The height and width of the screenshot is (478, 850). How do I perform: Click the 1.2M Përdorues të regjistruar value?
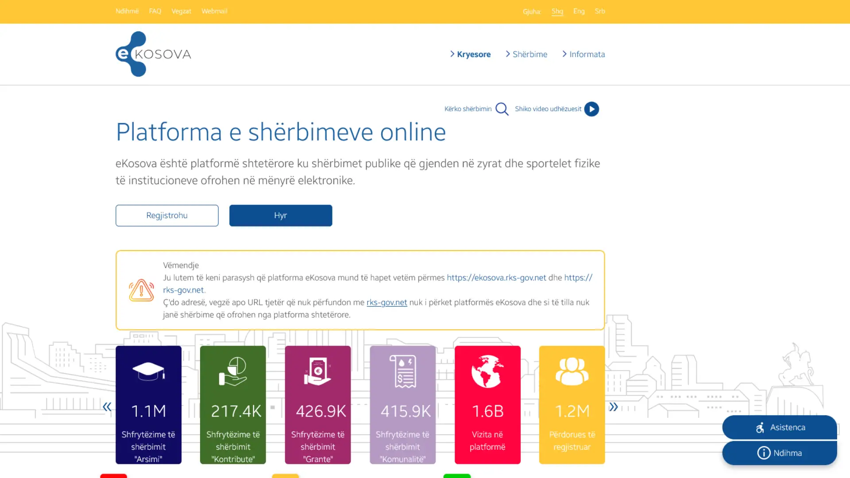point(572,411)
